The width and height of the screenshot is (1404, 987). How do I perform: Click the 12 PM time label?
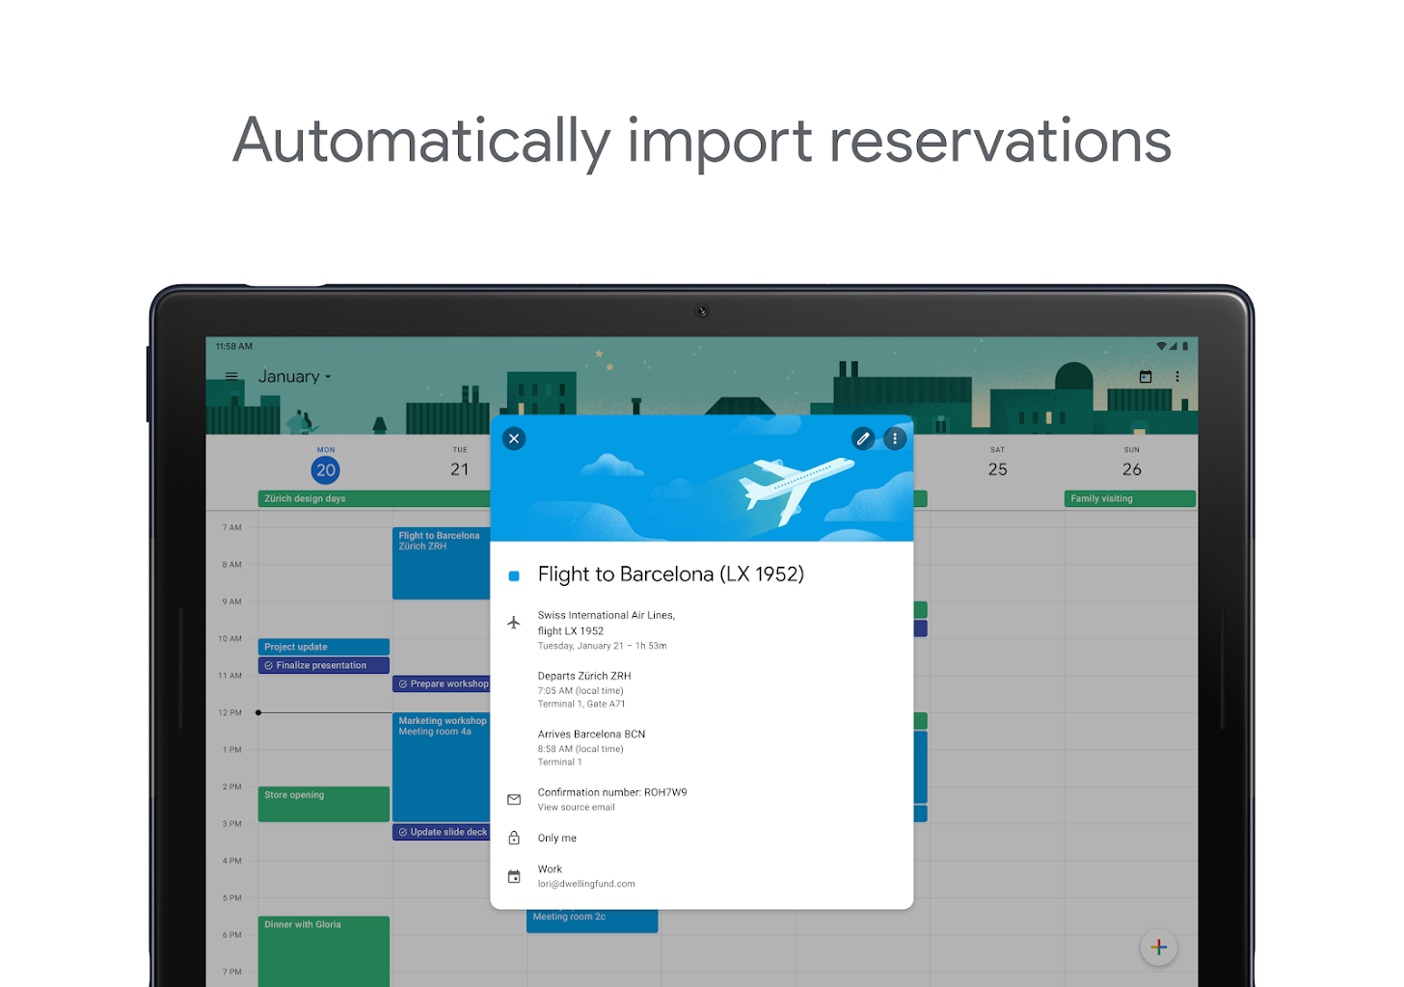tap(229, 713)
